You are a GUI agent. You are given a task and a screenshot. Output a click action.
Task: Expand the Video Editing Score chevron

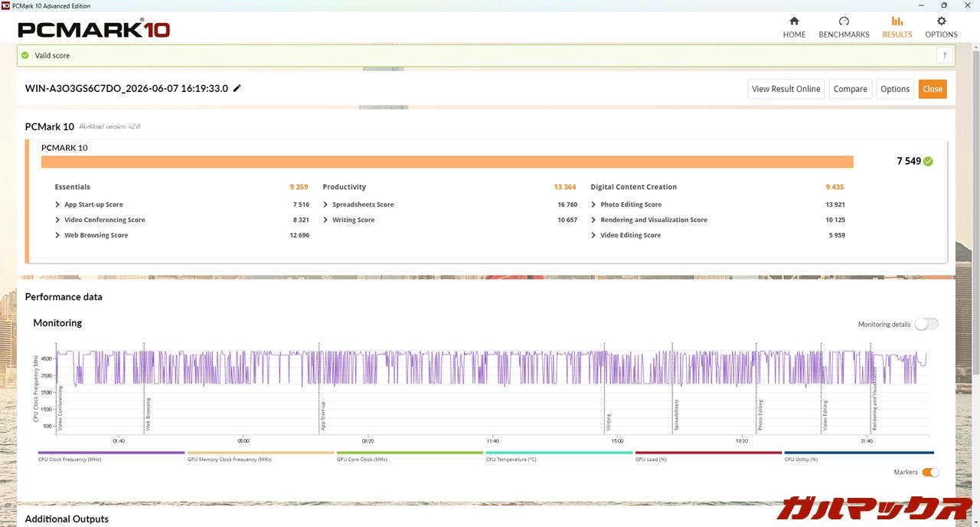(593, 235)
